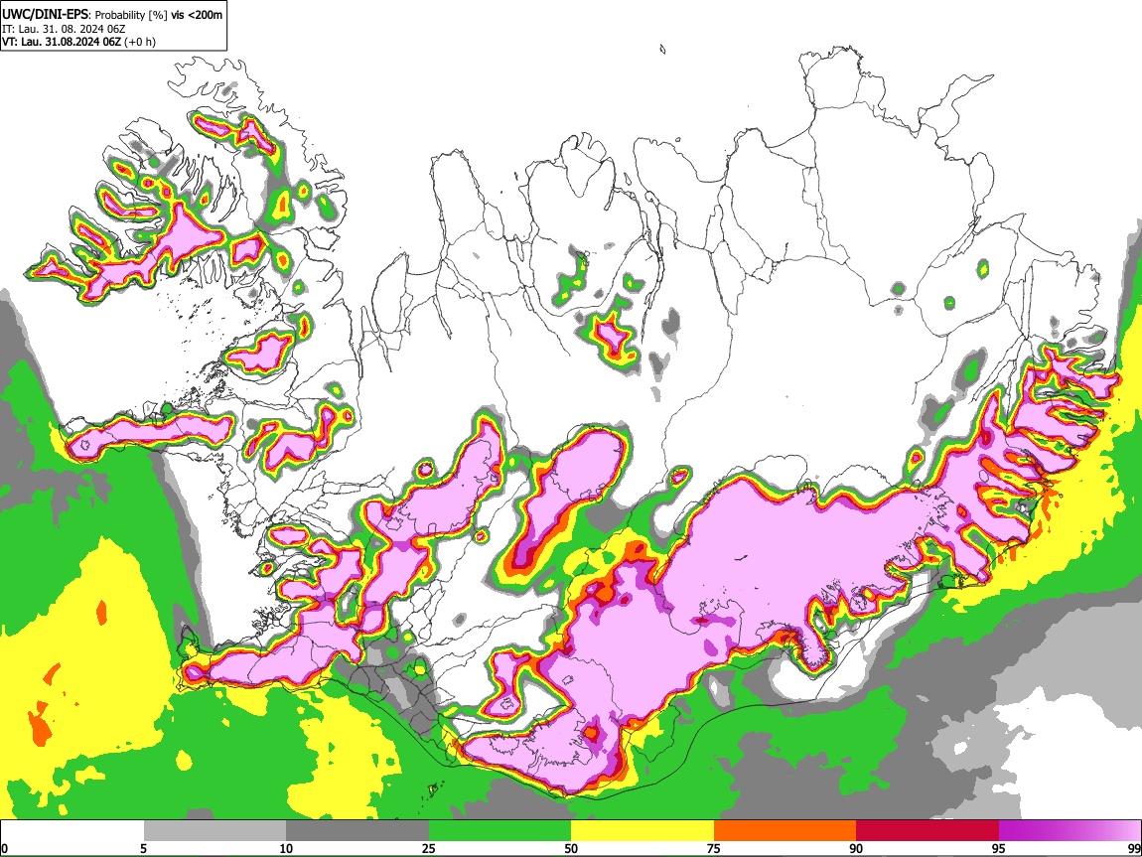This screenshot has height=857, width=1142.
Task: Click the 'vis <200m' label
Action: tap(197, 15)
